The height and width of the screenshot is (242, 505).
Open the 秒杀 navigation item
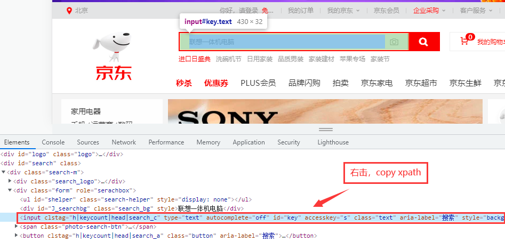coord(184,83)
